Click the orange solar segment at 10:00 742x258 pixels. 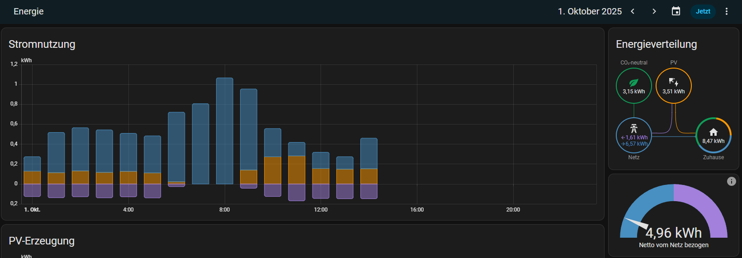click(x=273, y=170)
